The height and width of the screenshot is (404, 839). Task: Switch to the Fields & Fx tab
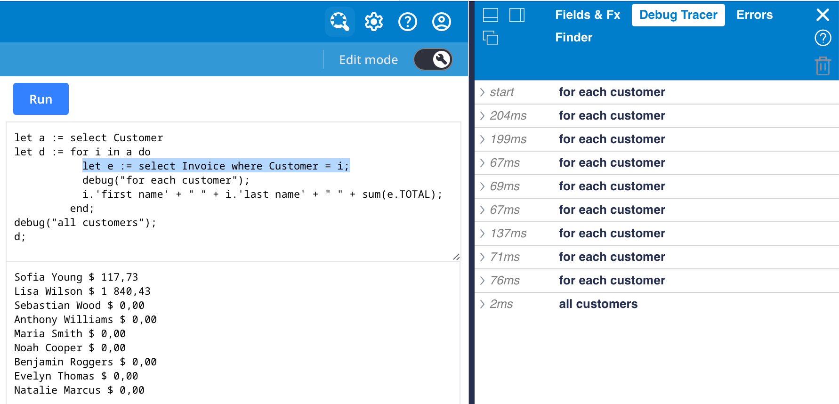pyautogui.click(x=588, y=15)
